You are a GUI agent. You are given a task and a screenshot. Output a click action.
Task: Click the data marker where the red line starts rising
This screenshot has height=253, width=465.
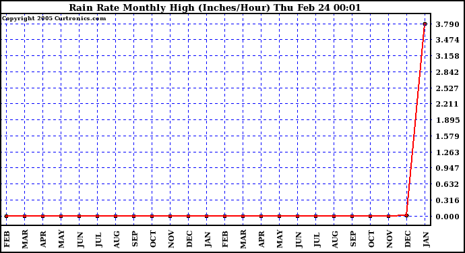(x=406, y=216)
